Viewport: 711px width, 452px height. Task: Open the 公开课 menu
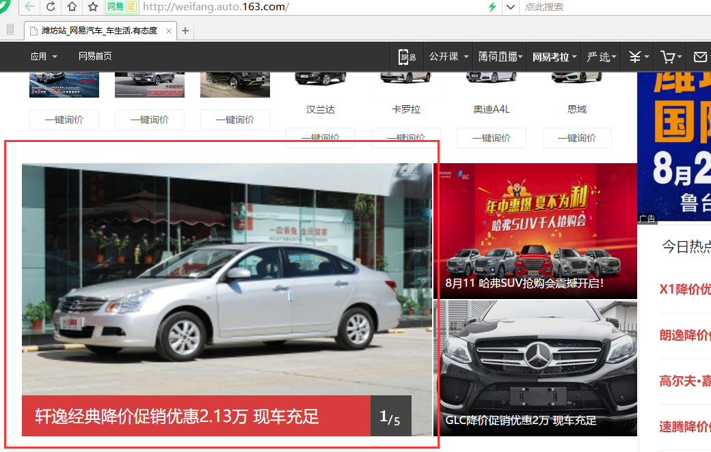pos(448,57)
